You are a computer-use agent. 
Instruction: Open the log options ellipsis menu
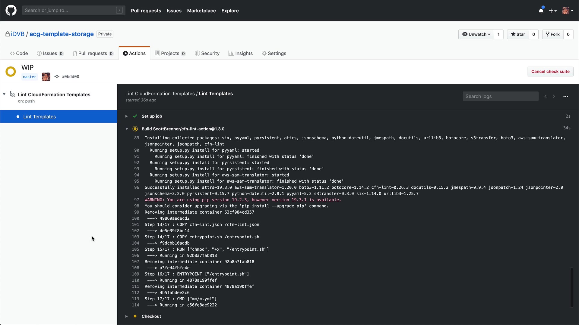click(x=565, y=96)
